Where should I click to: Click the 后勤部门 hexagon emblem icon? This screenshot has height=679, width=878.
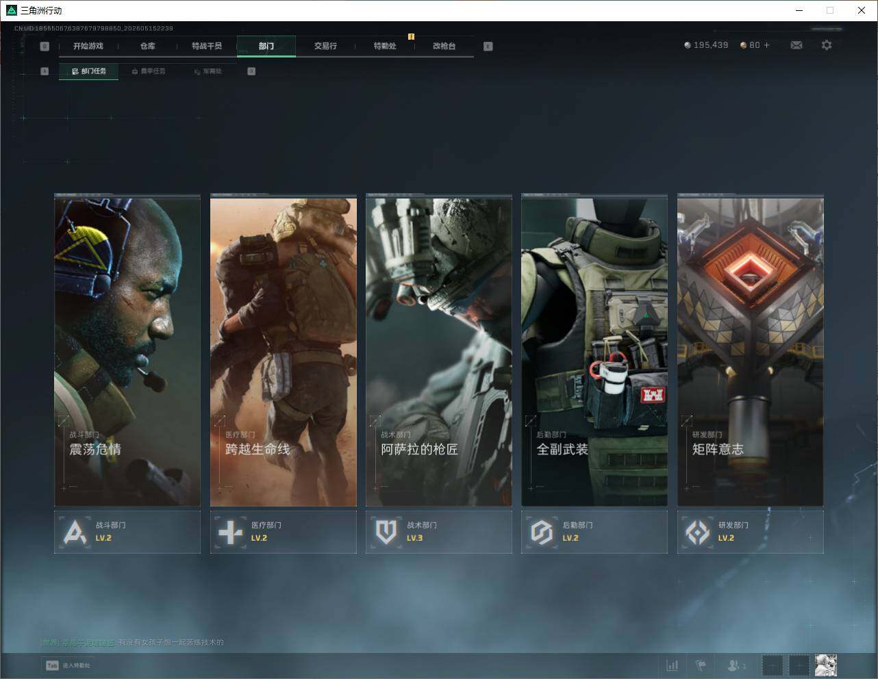542,532
